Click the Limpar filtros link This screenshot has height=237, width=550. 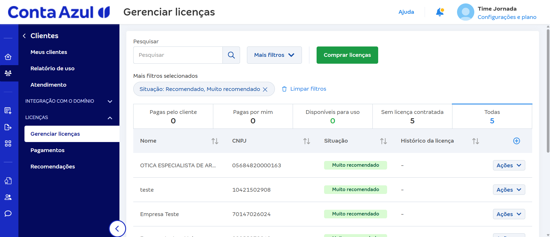coord(308,89)
